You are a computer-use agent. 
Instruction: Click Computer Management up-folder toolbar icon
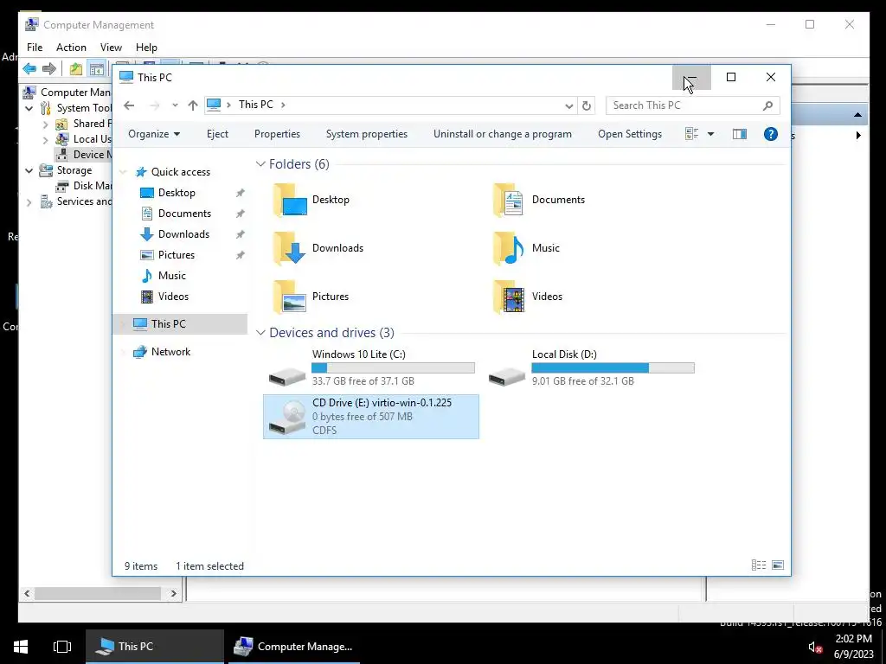click(x=76, y=69)
